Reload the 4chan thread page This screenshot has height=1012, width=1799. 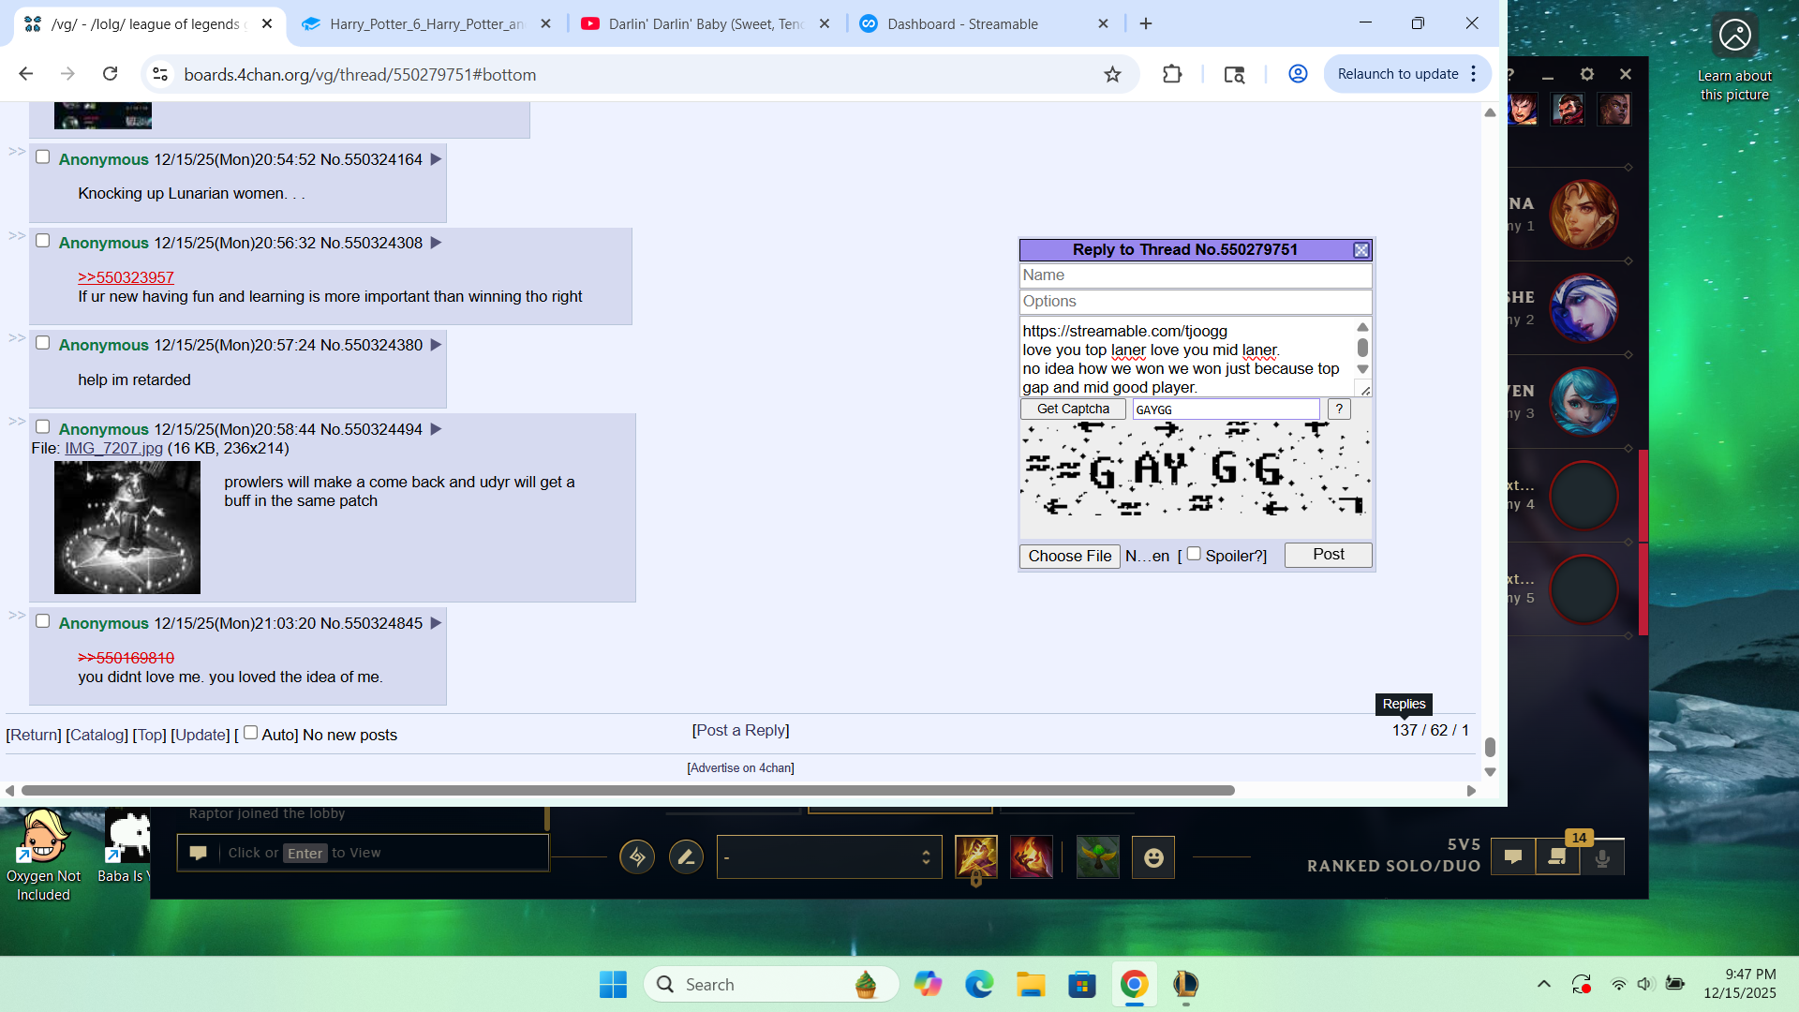pos(111,74)
